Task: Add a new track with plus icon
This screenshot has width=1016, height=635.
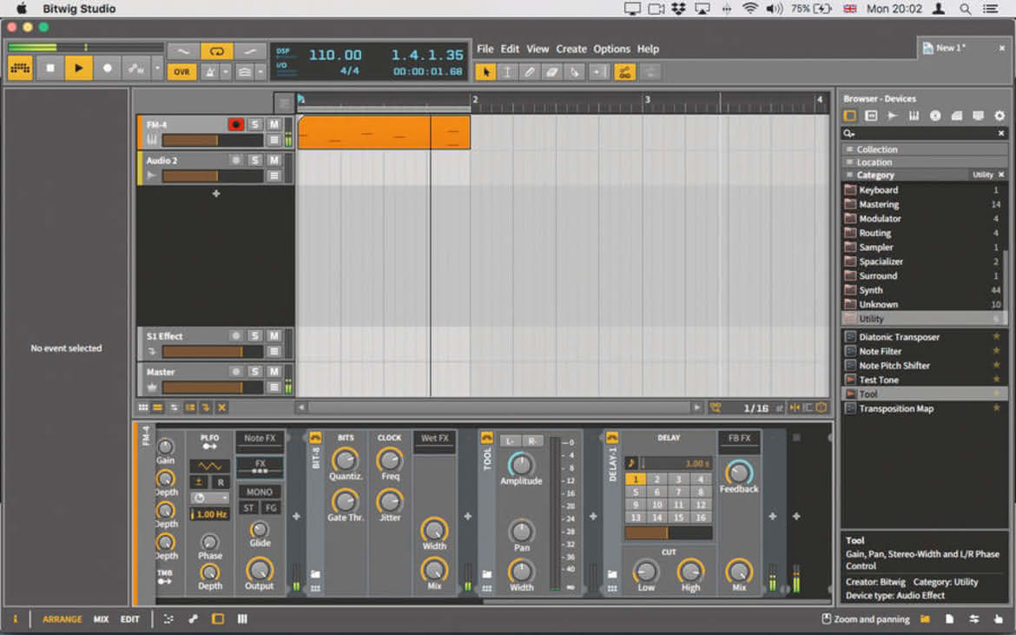Action: (215, 193)
